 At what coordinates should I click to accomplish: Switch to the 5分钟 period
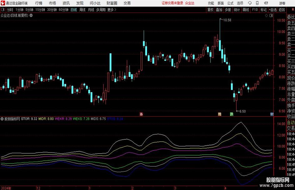point(29,10)
